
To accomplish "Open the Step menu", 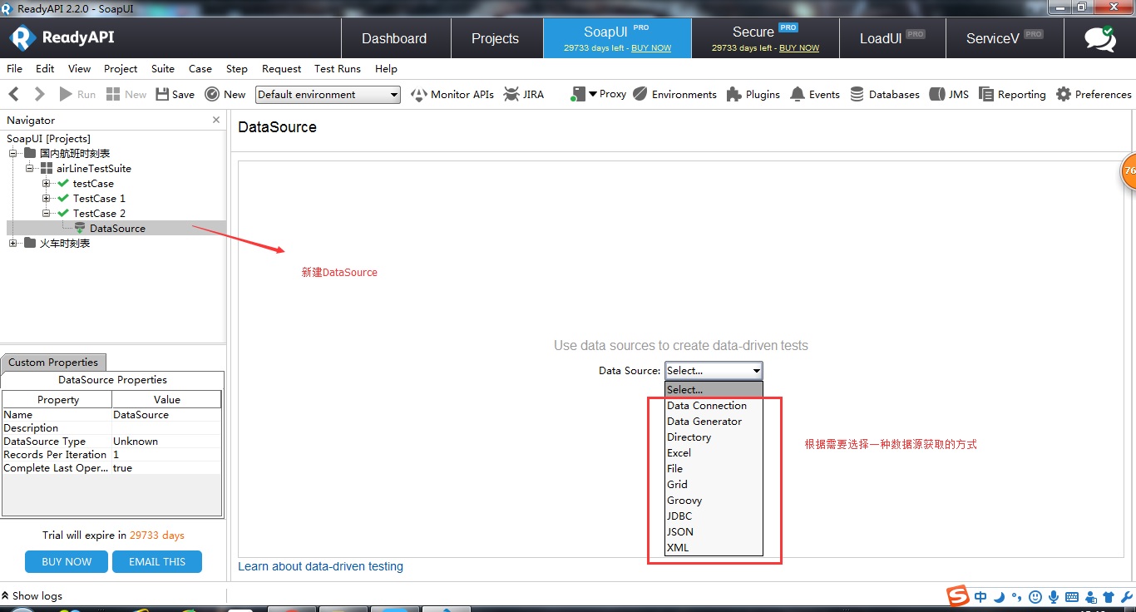I will click(x=237, y=69).
